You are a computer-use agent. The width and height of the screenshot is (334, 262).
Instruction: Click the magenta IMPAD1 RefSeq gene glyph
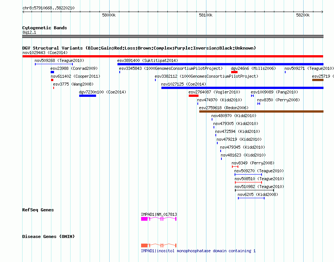click(x=159, y=219)
